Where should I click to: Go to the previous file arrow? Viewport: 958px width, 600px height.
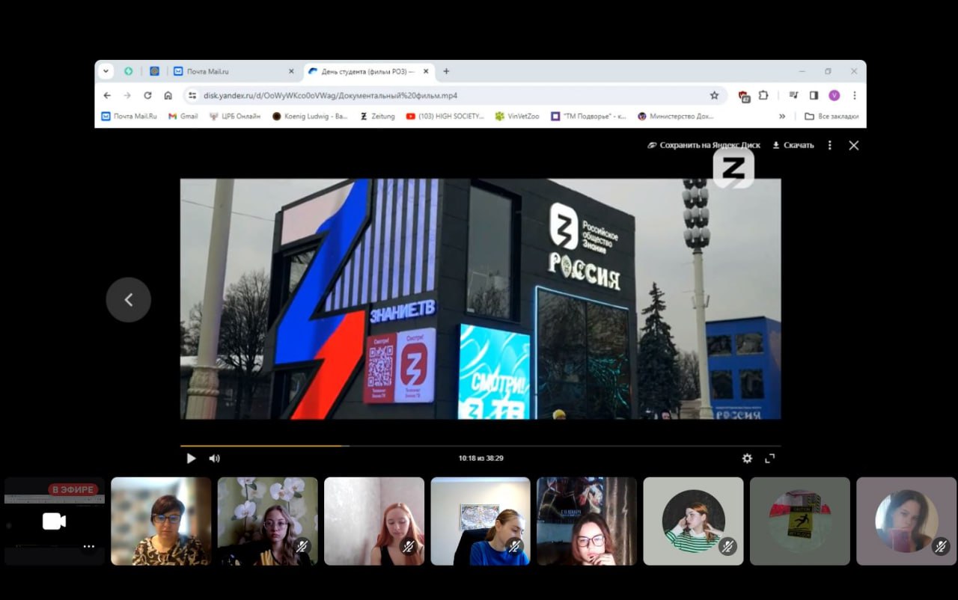[x=129, y=300]
